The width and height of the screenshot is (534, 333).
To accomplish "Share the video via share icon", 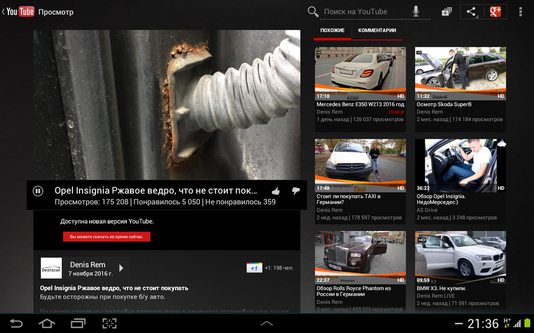I will click(471, 12).
